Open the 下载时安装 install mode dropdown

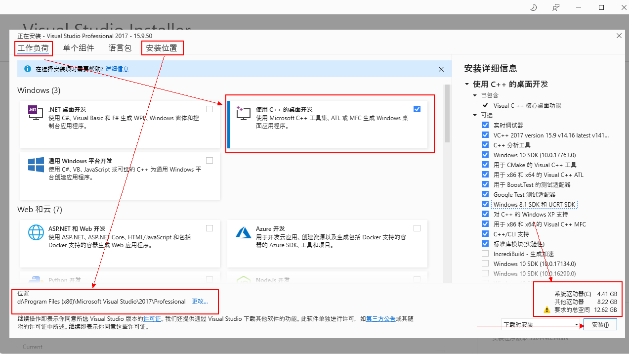(x=542, y=325)
